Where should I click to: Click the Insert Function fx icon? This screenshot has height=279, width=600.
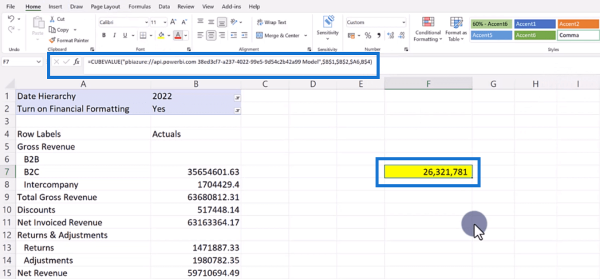pos(77,61)
